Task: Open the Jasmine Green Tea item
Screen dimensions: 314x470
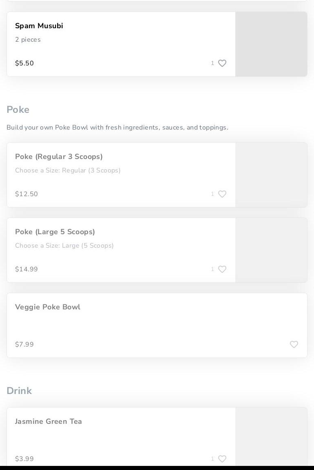Action: tap(49, 421)
